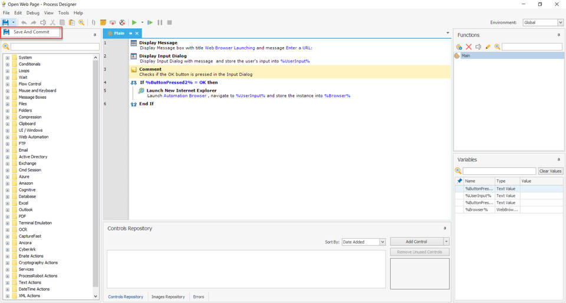This screenshot has height=303, width=566.
Task: Click the Copy icon in the toolbar
Action: coord(62,22)
